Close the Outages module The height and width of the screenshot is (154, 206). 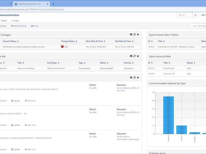coord(138,35)
